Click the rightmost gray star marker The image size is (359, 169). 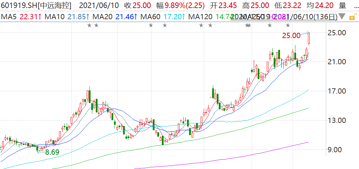(288, 25)
